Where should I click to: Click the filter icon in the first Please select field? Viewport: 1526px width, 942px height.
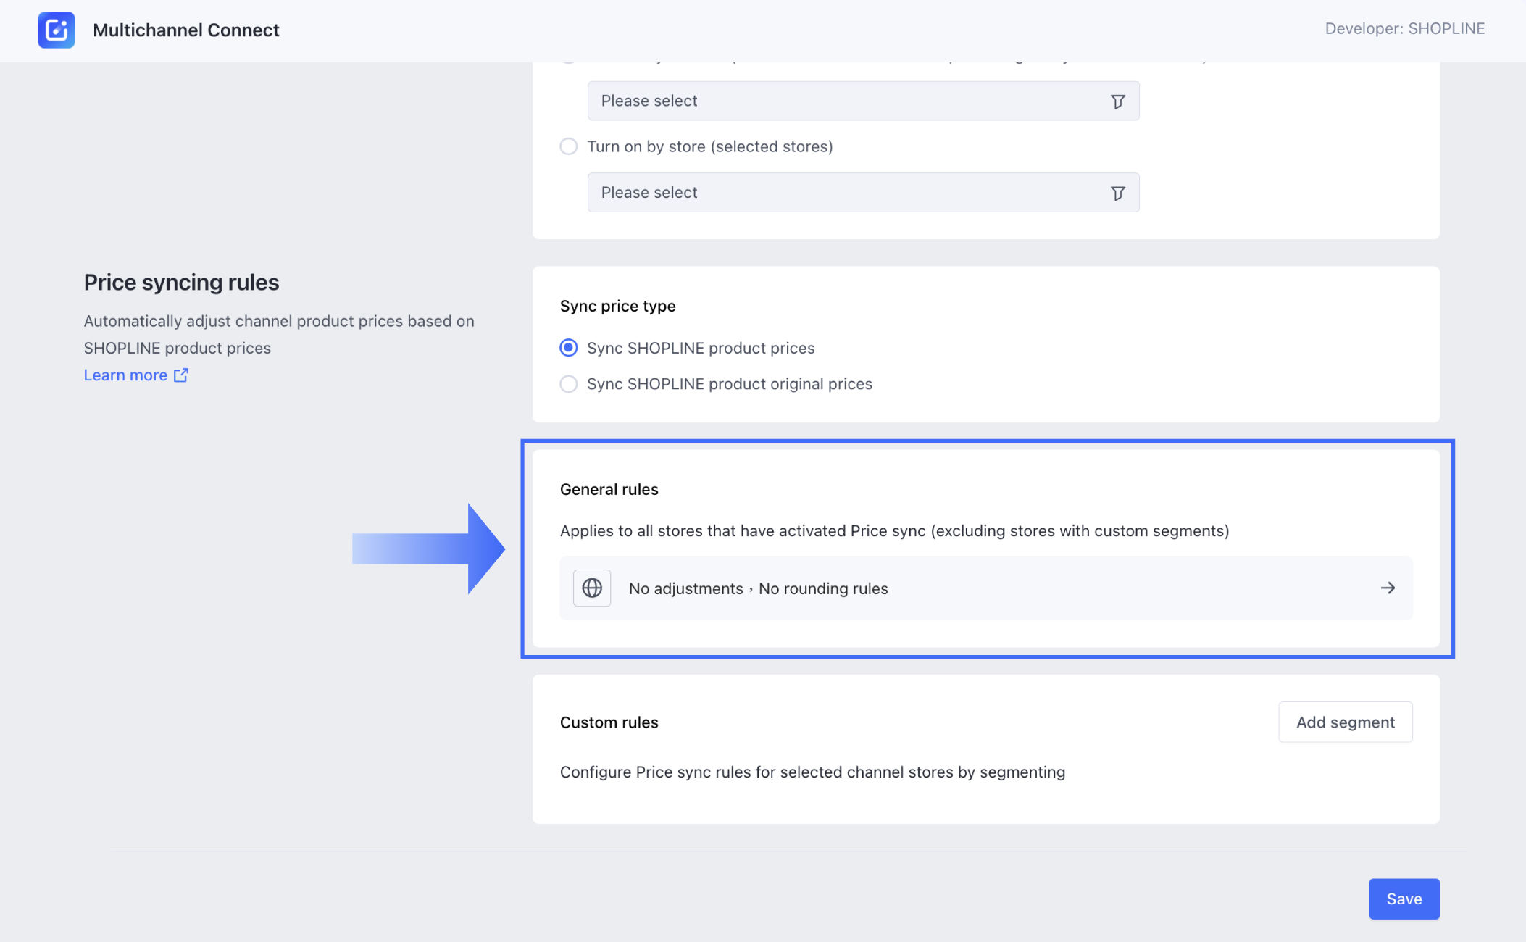tap(1117, 101)
